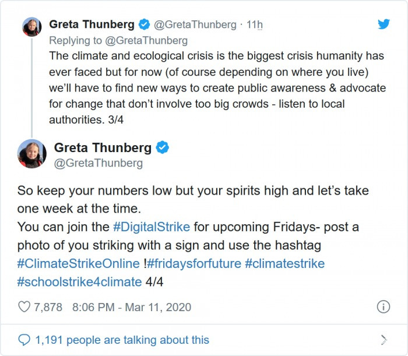
Task: Click the verified badge beside large Greta Thunberg name
Action: 163,147
